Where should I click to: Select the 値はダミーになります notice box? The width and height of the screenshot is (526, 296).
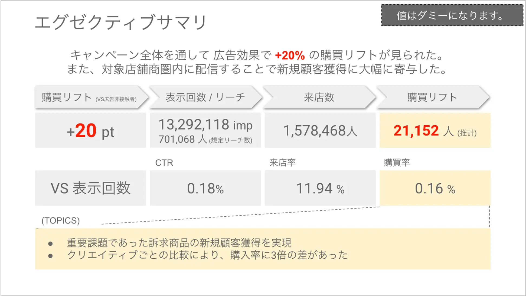(x=452, y=15)
